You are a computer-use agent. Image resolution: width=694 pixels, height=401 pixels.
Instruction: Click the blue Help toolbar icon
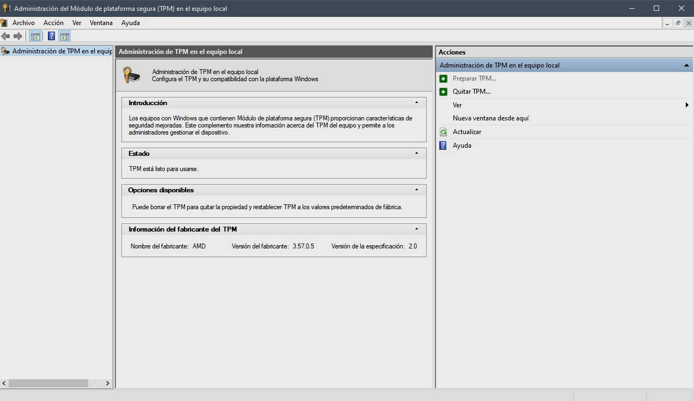51,37
